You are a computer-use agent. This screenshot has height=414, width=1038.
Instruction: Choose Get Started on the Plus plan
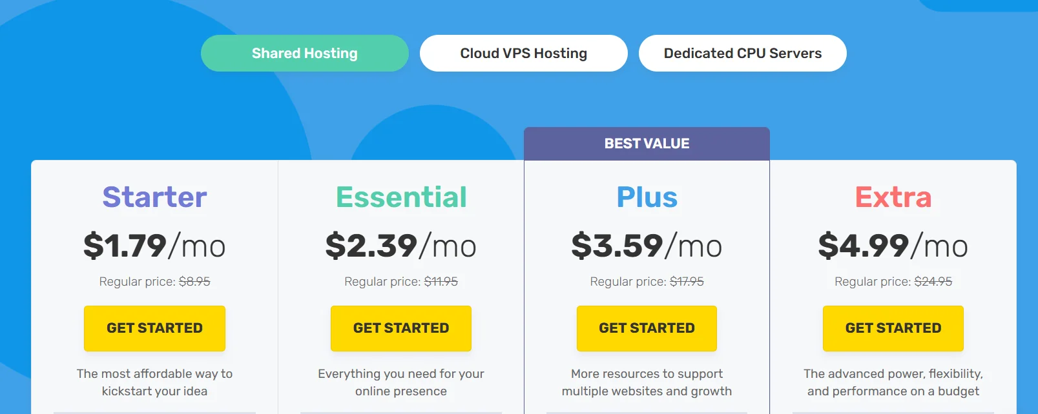point(647,328)
